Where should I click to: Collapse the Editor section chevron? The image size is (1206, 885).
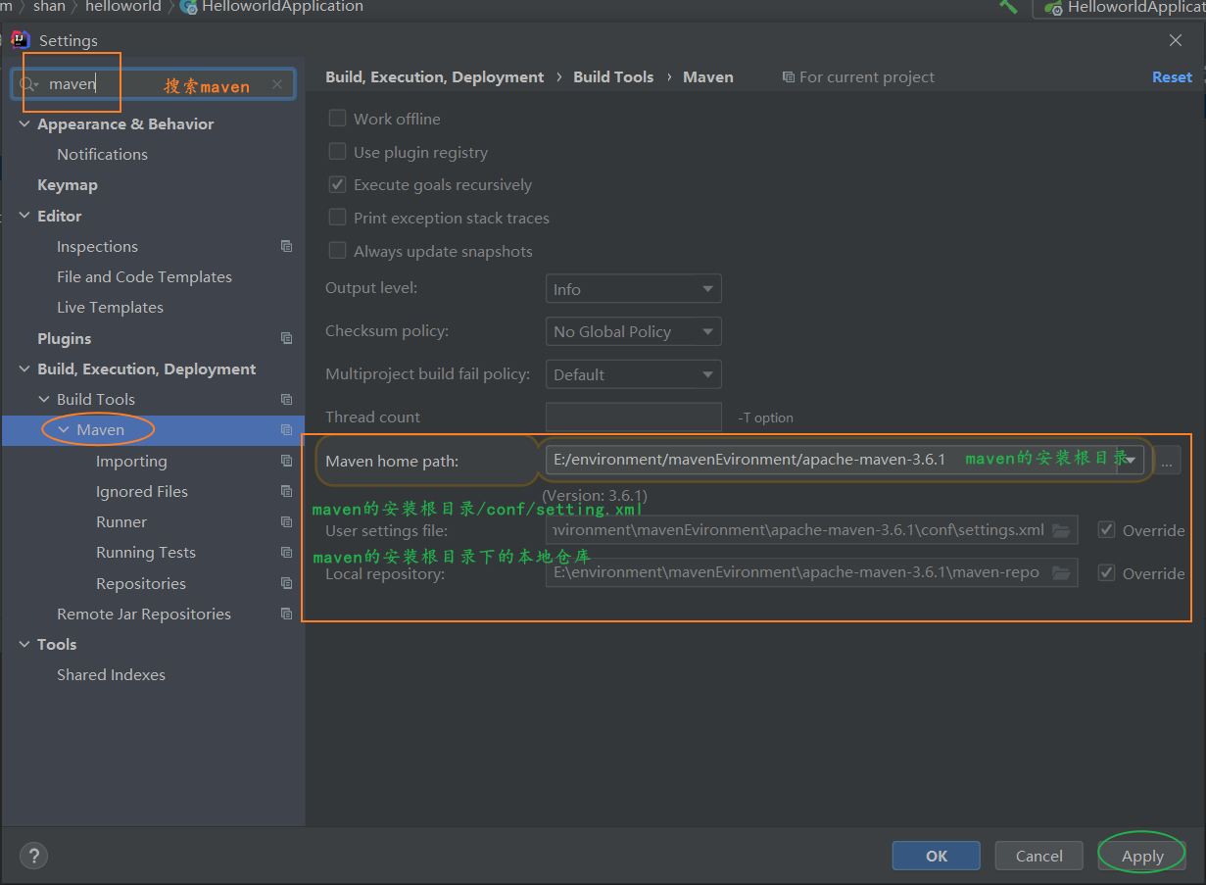pyautogui.click(x=24, y=216)
